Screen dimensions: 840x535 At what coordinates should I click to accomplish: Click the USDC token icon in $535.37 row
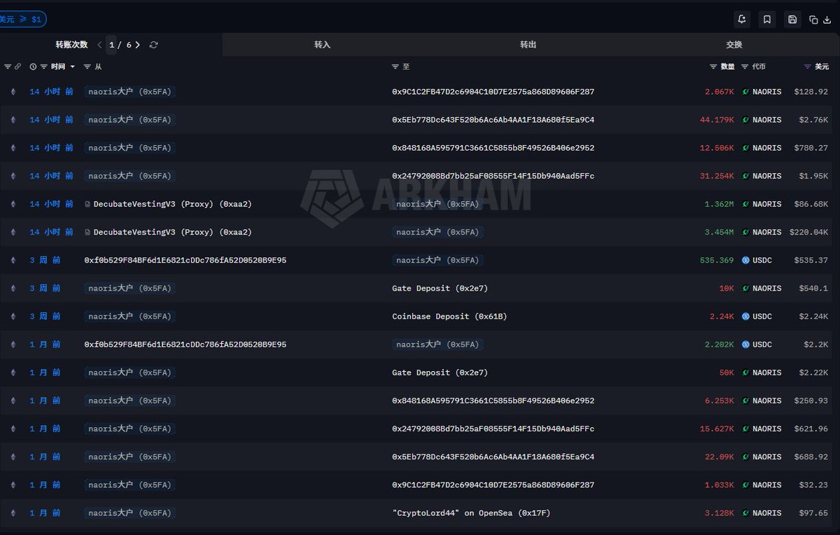(745, 260)
